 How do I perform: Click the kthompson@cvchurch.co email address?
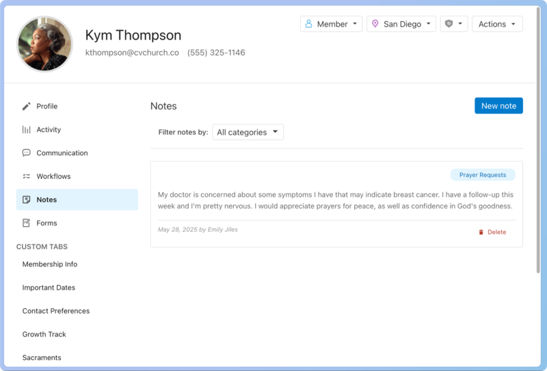pos(132,53)
